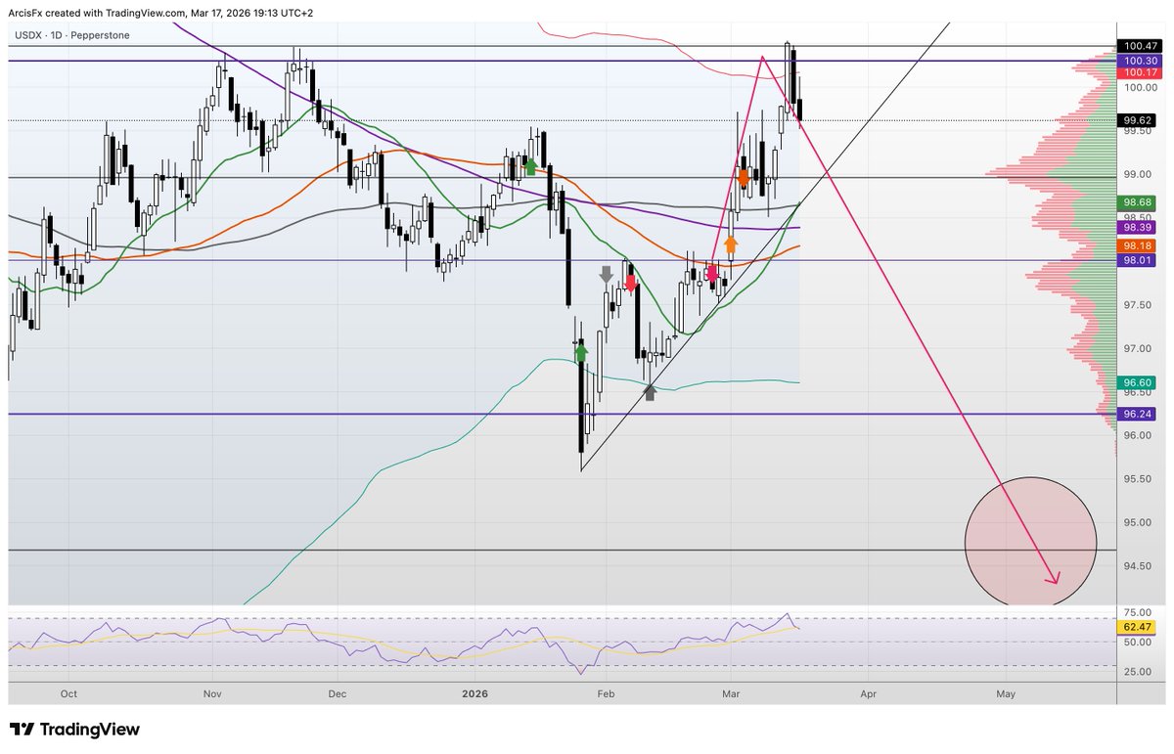Image resolution: width=1174 pixels, height=754 pixels.
Task: Click the 98.01 price label
Action: [x=1136, y=260]
